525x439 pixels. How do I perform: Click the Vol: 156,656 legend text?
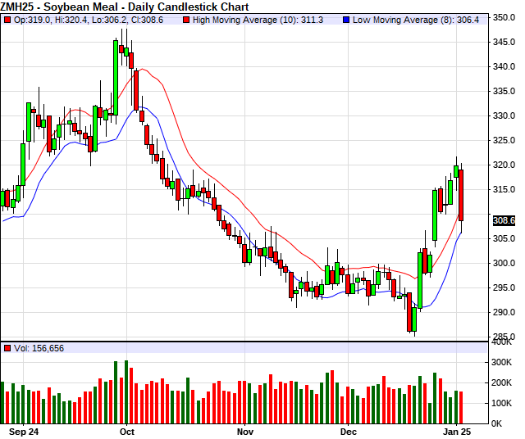pyautogui.click(x=39, y=348)
